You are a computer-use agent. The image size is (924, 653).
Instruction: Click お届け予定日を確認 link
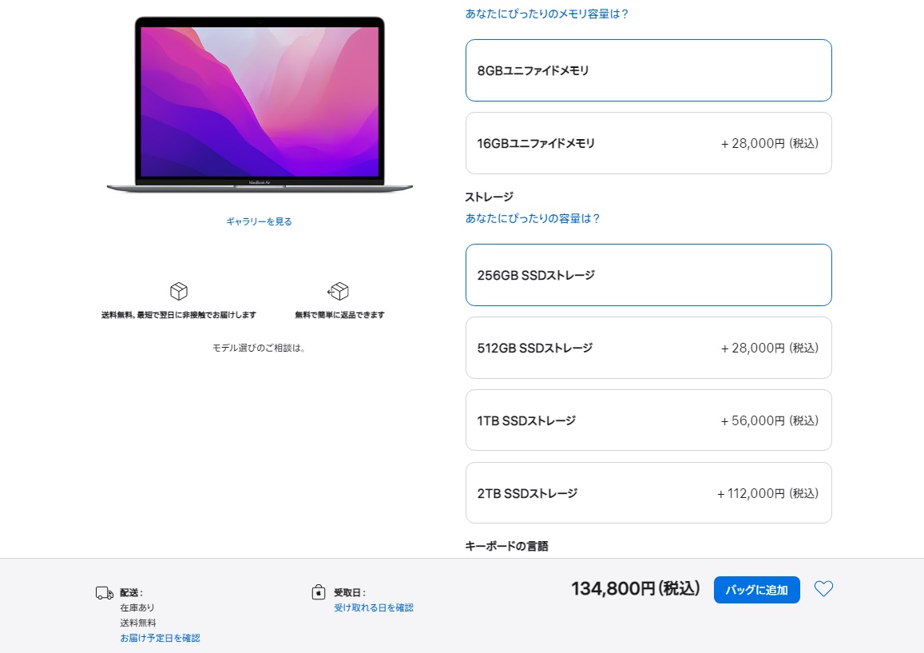(x=160, y=638)
